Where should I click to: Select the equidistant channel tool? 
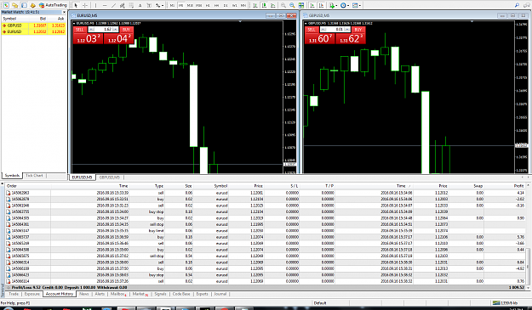[122, 5]
